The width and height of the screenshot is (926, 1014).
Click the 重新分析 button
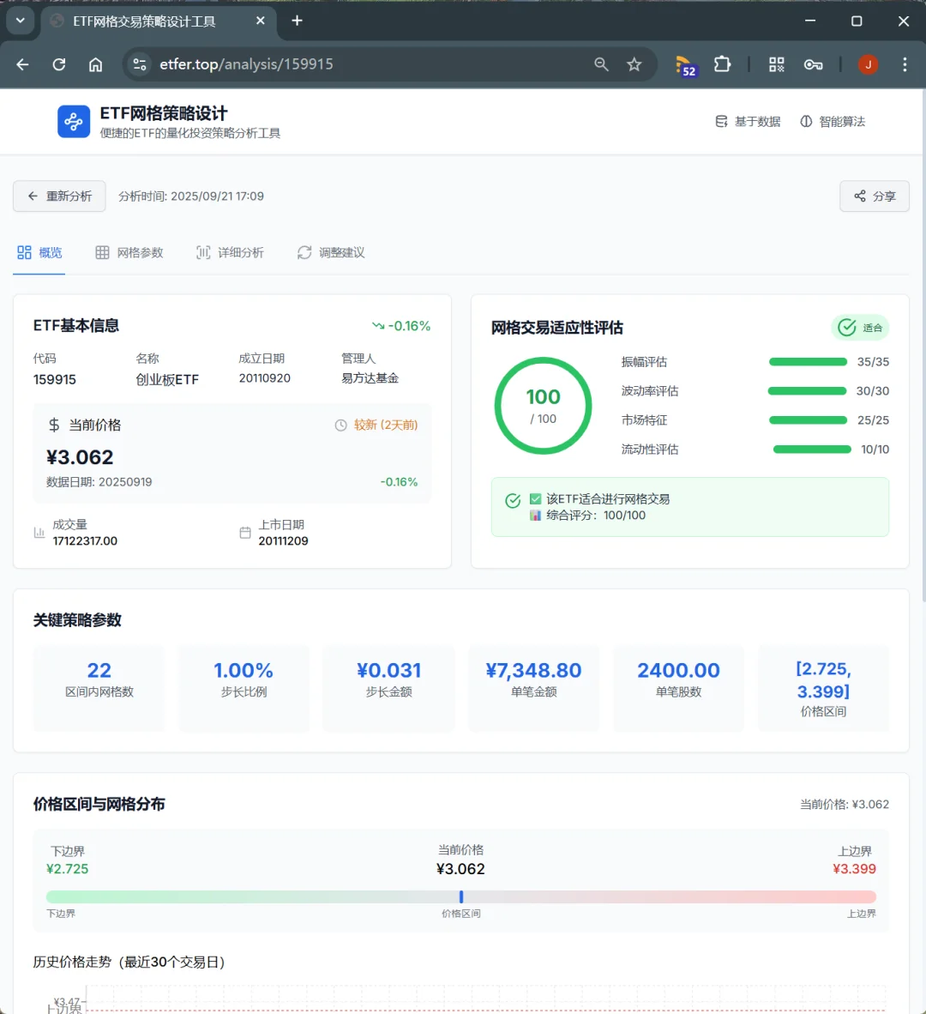click(x=59, y=196)
